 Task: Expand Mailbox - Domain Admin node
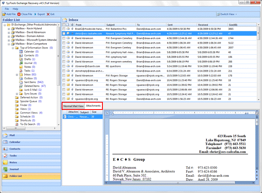9,36
